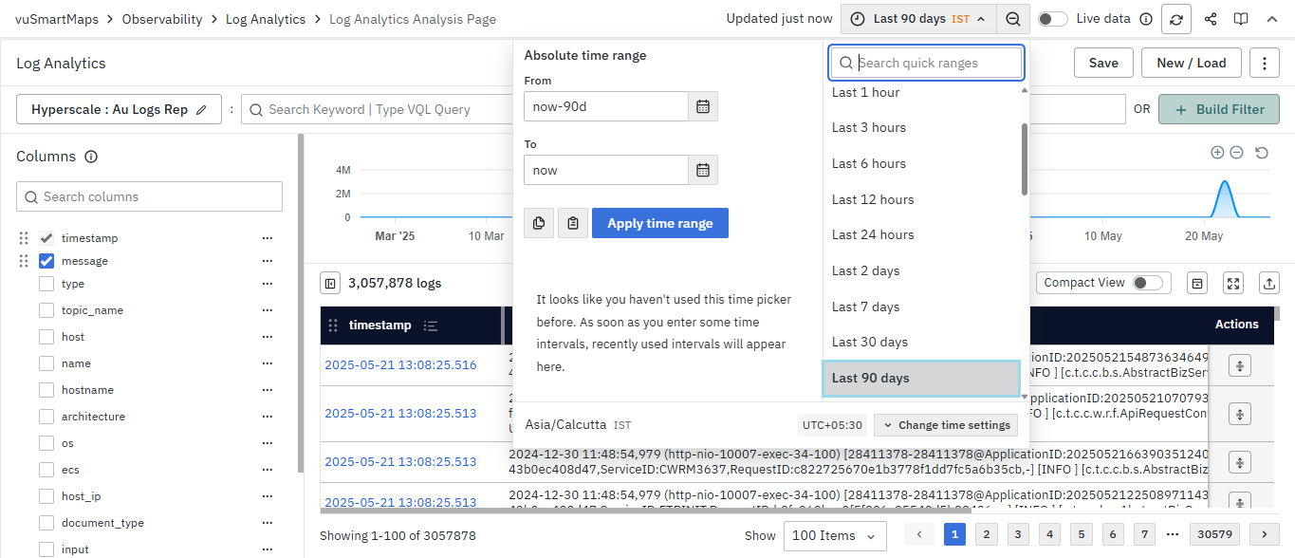Enable the Compact View toggle
Viewport: 1295px width, 558px height.
click(1146, 283)
